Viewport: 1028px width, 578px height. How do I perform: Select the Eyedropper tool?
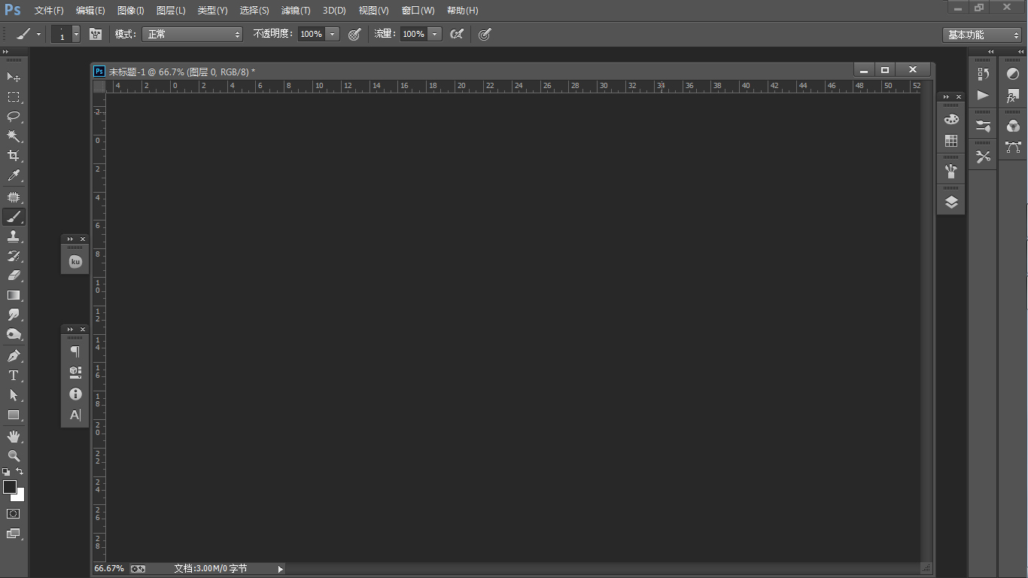14,176
